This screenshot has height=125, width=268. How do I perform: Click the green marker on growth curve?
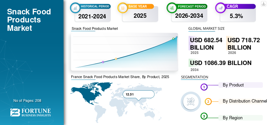(x=173, y=39)
